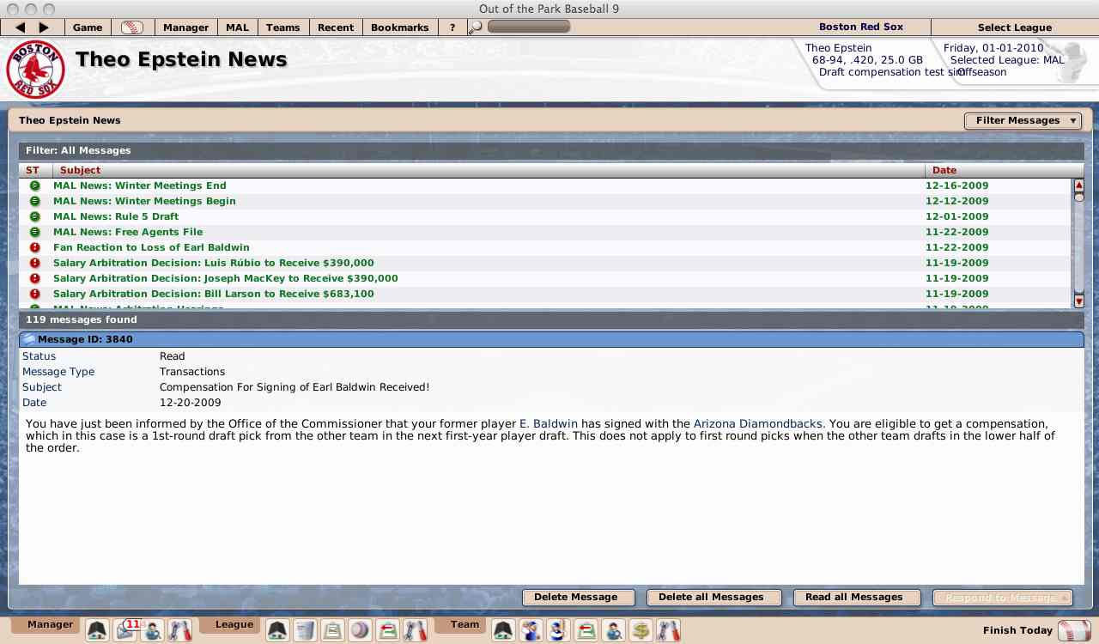The height and width of the screenshot is (644, 1099).
Task: Click the forward navigation arrow
Action: coord(44,27)
